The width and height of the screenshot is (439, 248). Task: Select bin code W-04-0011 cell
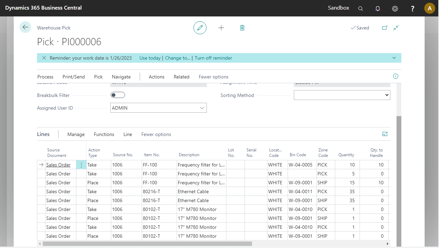[x=301, y=191]
